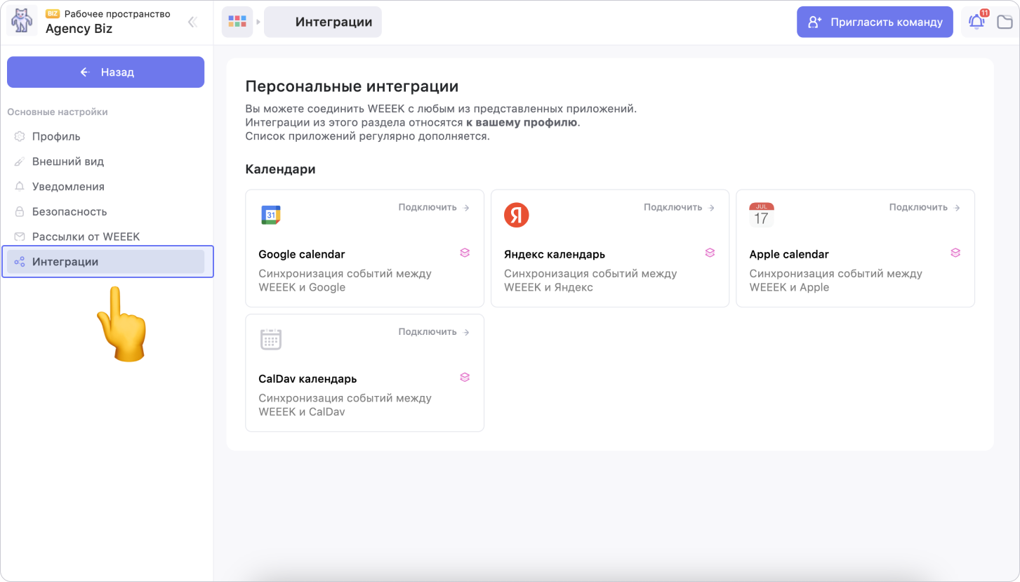Select Уведомления in the sidebar
This screenshot has height=582, width=1020.
(x=68, y=187)
